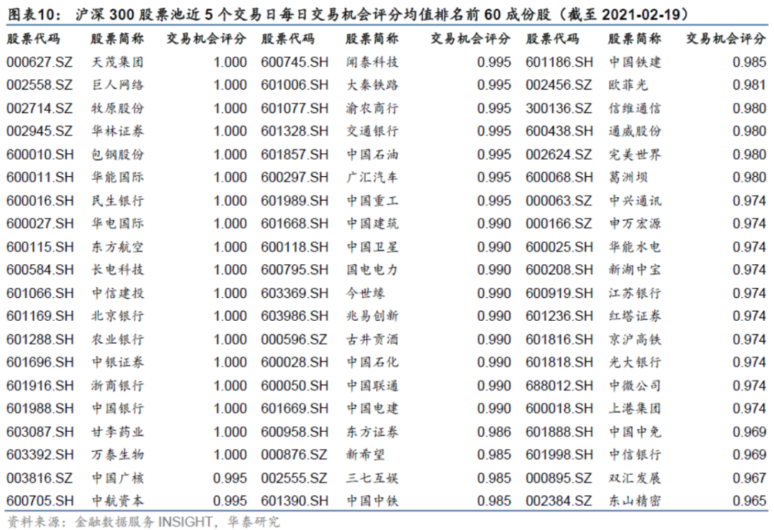Viewport: 774px width, 530px height.
Task: Click stock code 601066.SH
Action: pos(40,293)
